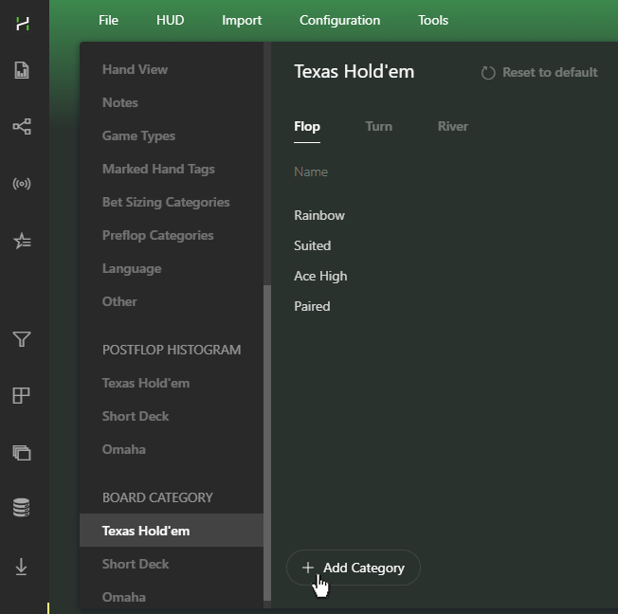Screen dimensions: 618x614
Task: Open Other settings
Action: point(119,301)
